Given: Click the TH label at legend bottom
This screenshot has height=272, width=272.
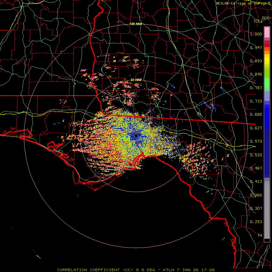Looking at the screenshot, I should click(260, 235).
